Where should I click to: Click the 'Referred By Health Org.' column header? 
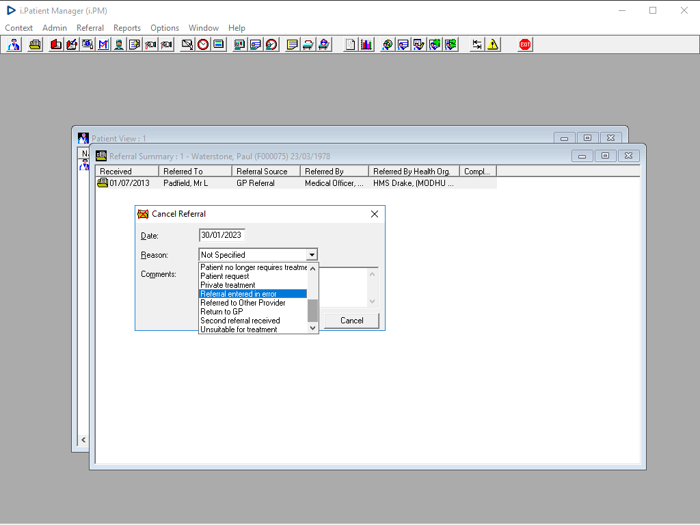point(414,172)
